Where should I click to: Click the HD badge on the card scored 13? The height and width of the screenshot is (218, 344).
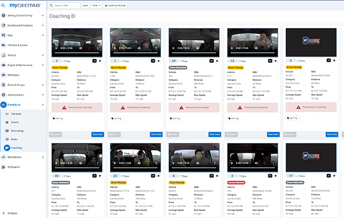(270, 61)
